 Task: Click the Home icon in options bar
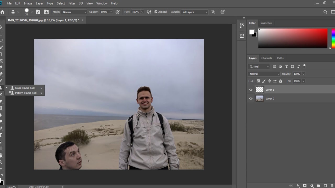(2, 12)
